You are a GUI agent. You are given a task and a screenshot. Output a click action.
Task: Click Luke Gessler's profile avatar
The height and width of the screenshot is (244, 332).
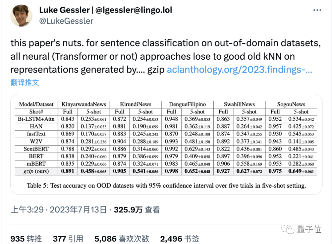(22, 16)
